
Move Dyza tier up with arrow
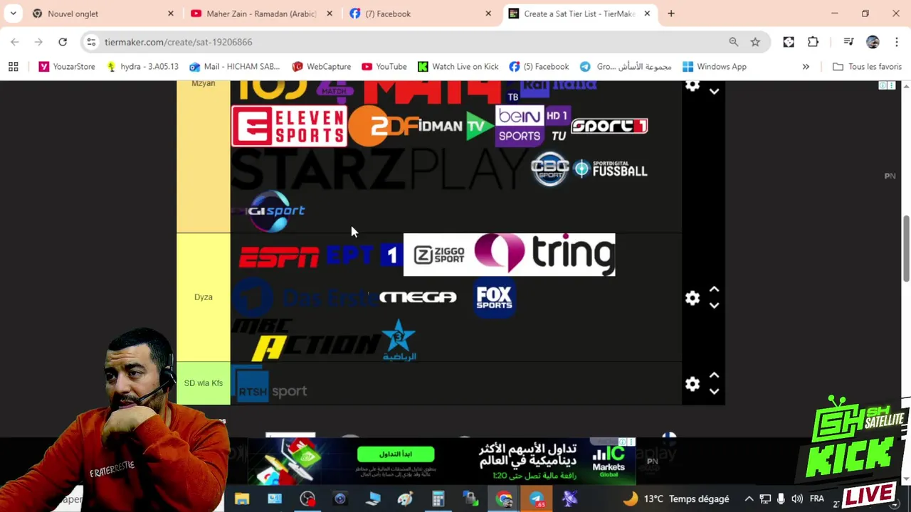714,290
